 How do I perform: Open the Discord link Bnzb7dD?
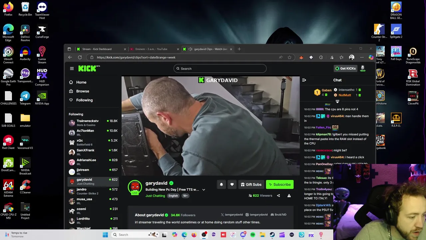coord(279,215)
